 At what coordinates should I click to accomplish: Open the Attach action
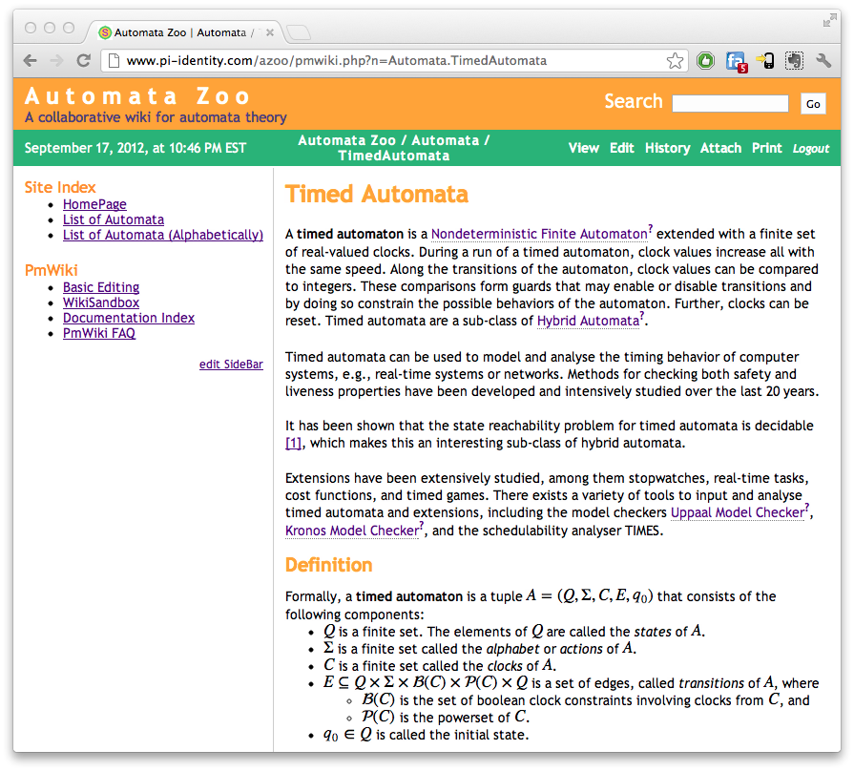point(720,148)
